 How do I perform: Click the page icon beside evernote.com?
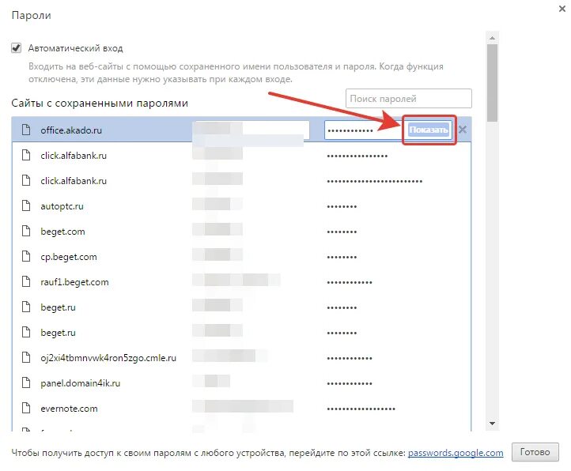26,408
